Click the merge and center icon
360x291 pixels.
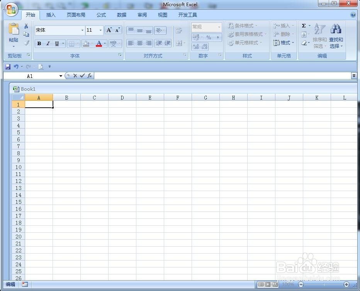point(179,43)
